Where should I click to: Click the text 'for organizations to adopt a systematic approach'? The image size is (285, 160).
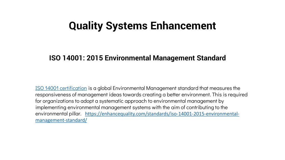[91, 101]
